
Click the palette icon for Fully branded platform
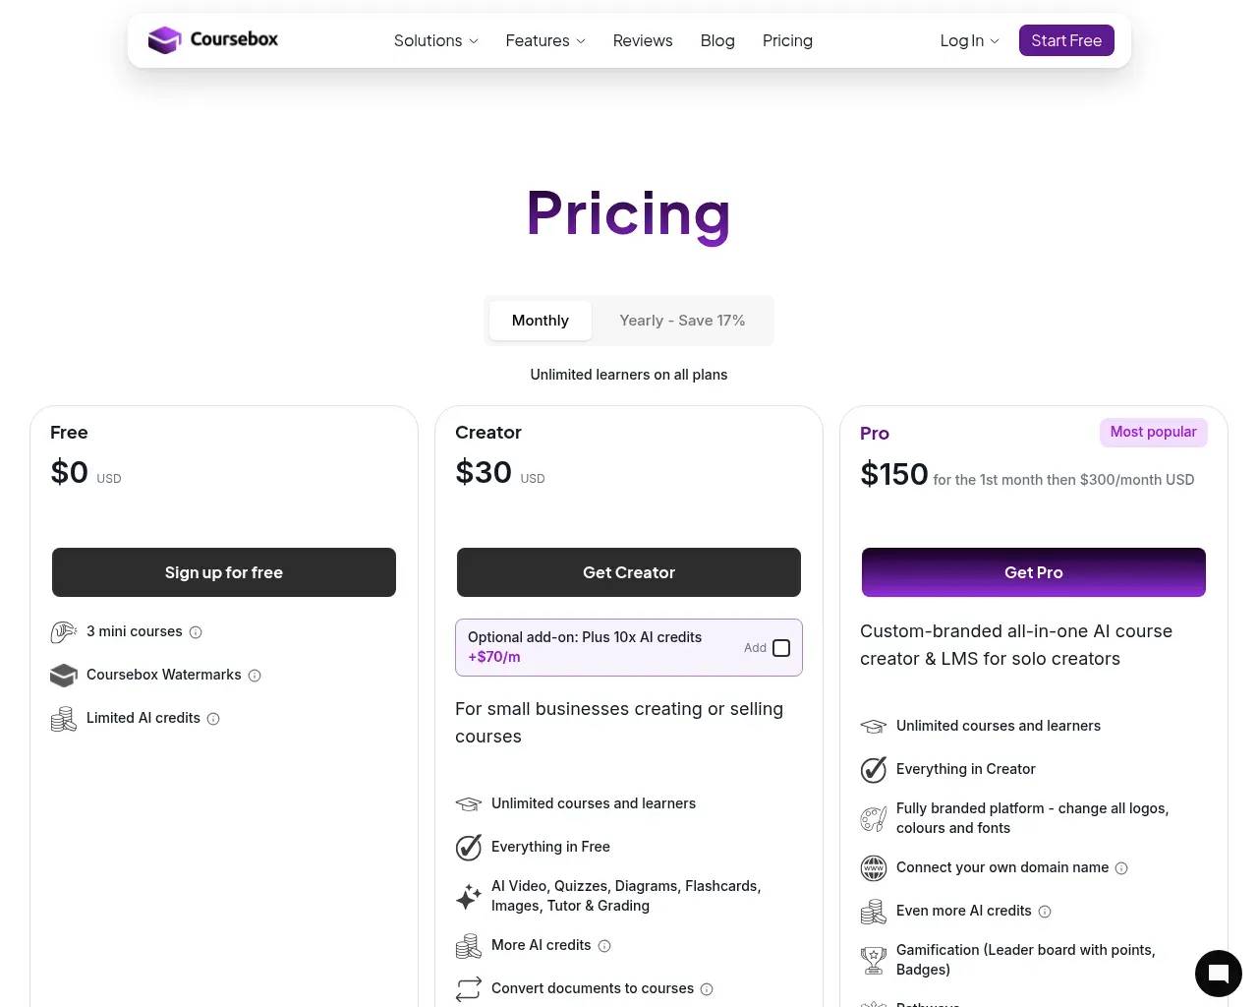tap(874, 818)
